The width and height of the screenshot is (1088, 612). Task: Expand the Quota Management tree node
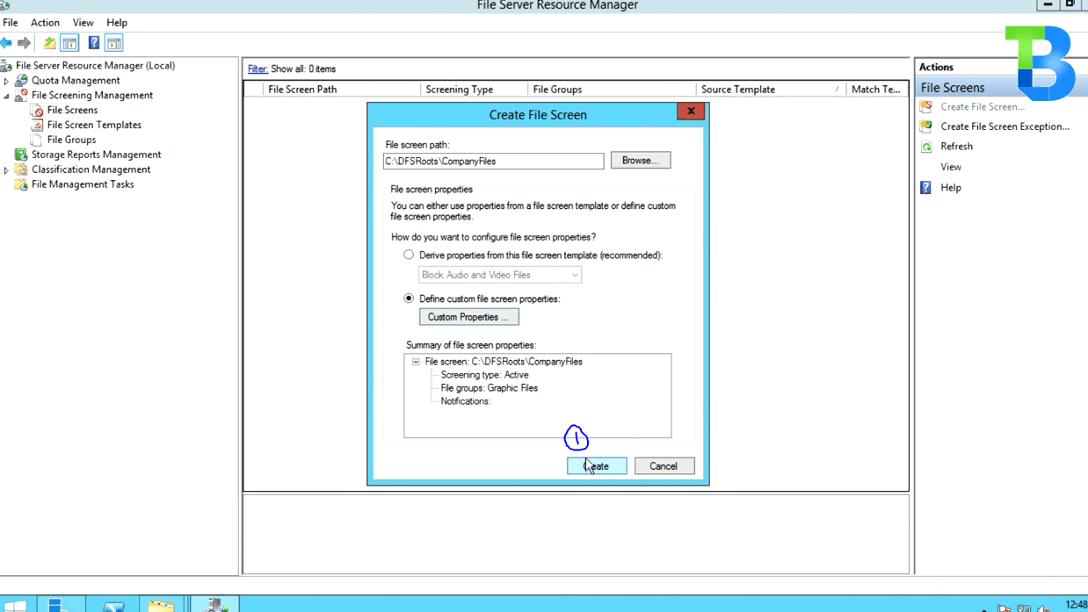click(x=8, y=80)
